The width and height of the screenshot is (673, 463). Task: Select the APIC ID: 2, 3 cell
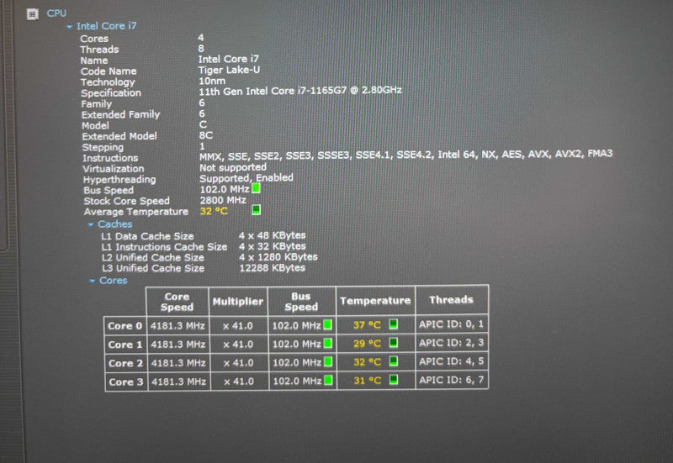pos(452,343)
